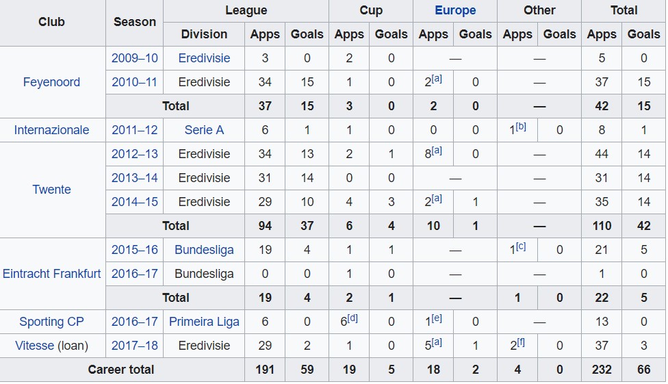Click the Vitesse club link
Viewport: 668px width, 384px height.
[x=34, y=346]
